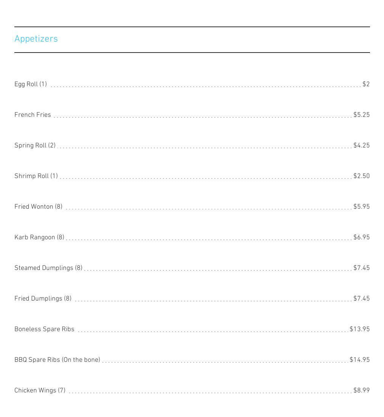Pick the Fried Wonton (8) item

click(x=38, y=206)
